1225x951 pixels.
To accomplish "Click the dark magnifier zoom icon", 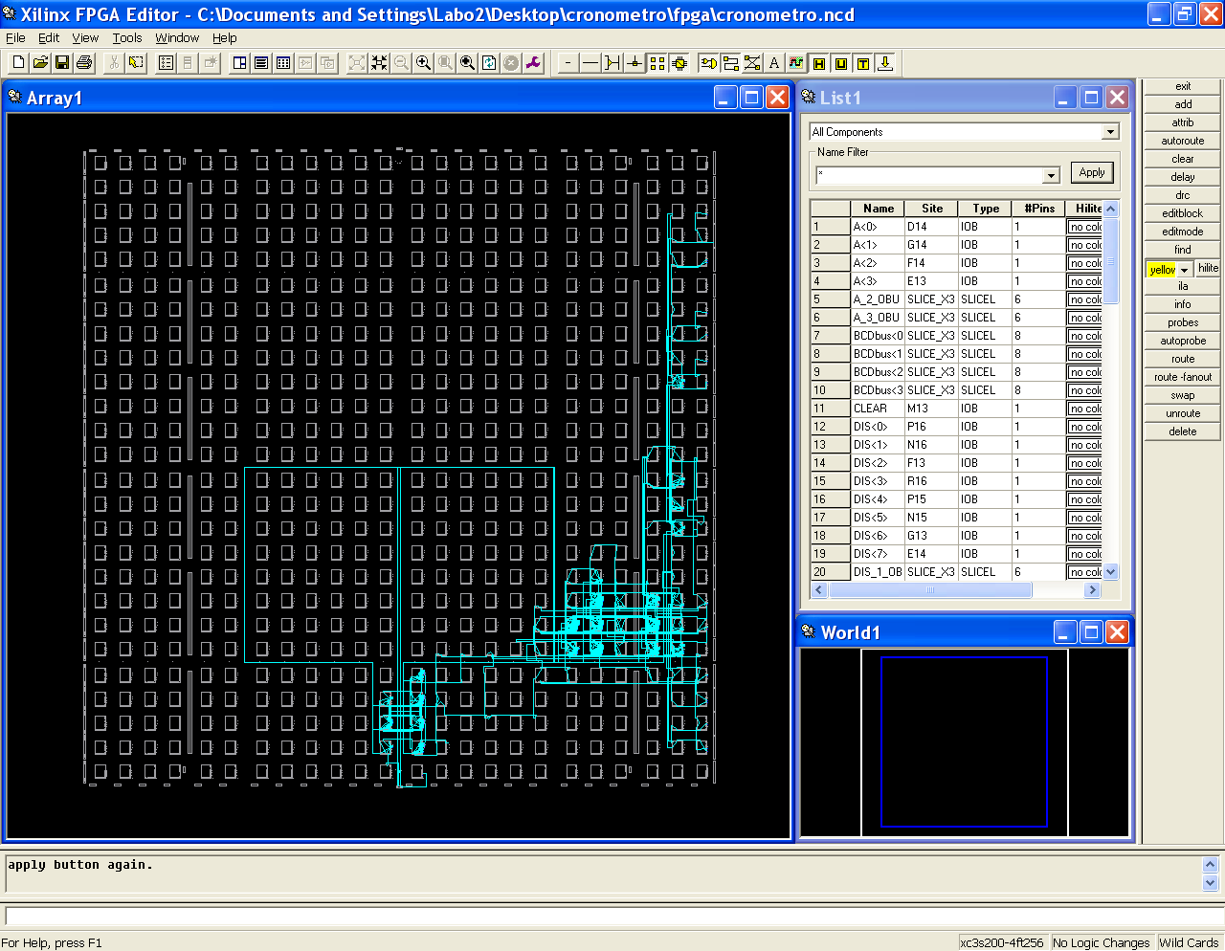I will click(x=467, y=62).
